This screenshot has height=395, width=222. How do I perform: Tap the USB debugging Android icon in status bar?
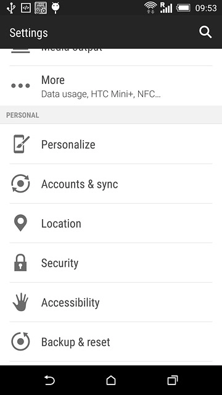click(55, 7)
